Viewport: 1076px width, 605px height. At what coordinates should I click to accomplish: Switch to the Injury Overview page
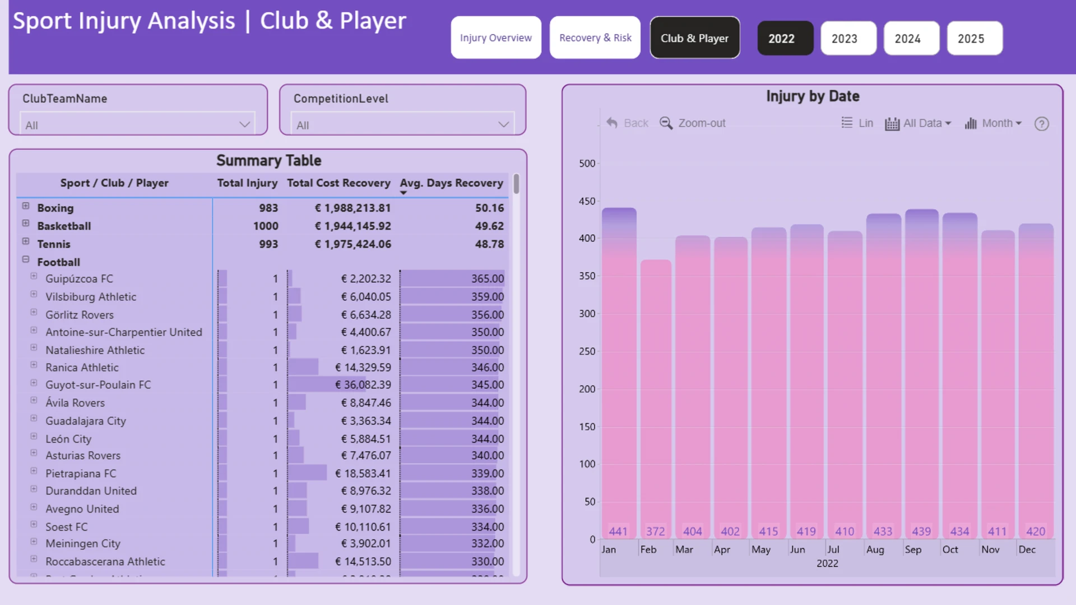pyautogui.click(x=496, y=38)
